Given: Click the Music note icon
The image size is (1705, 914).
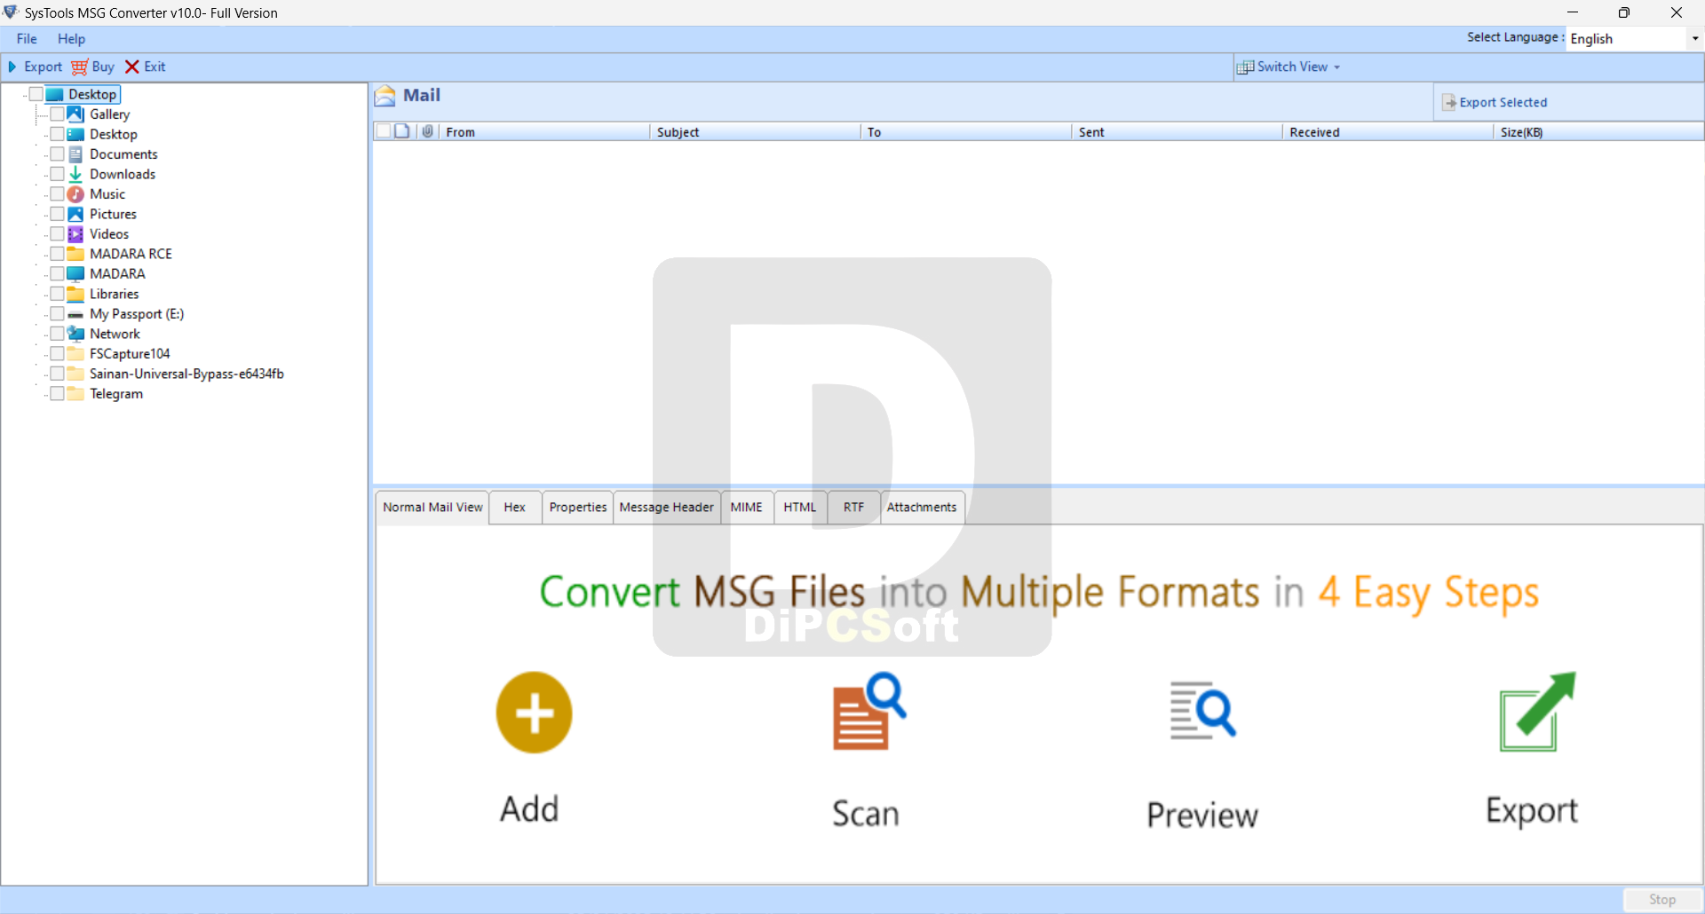Looking at the screenshot, I should [x=75, y=194].
